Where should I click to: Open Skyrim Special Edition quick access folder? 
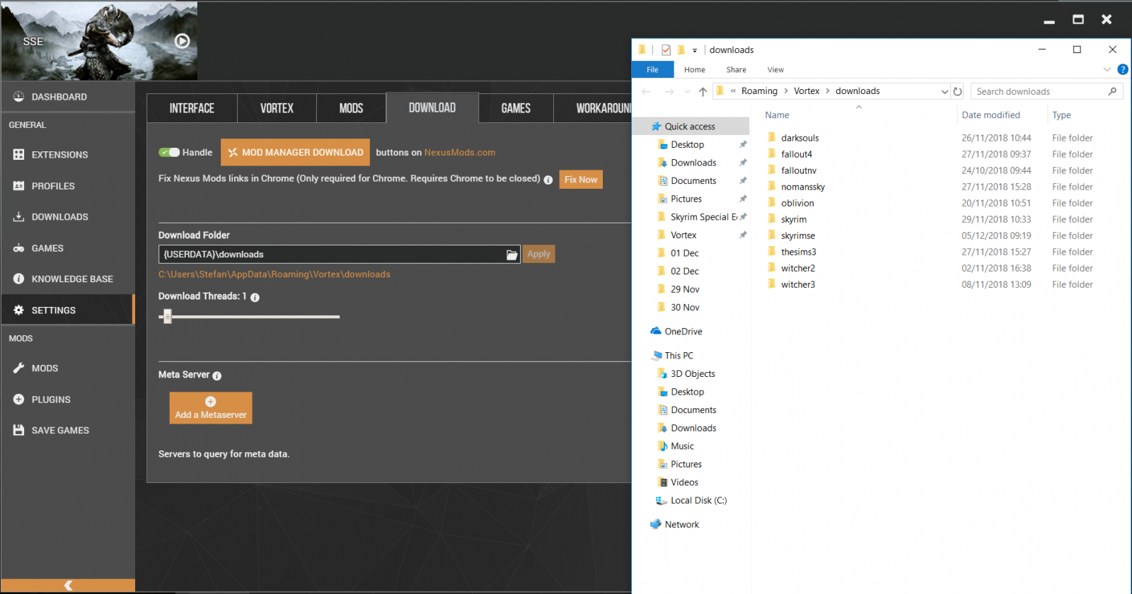click(x=704, y=217)
